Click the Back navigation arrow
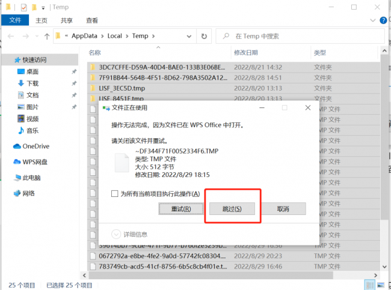 (11, 37)
